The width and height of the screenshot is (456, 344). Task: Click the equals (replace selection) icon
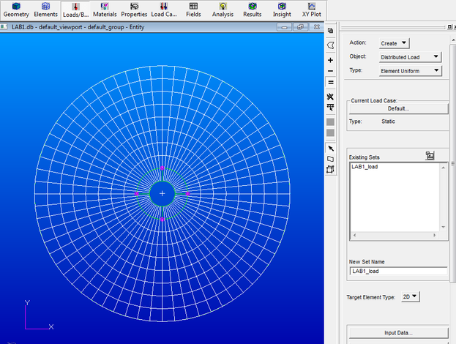pos(331,83)
